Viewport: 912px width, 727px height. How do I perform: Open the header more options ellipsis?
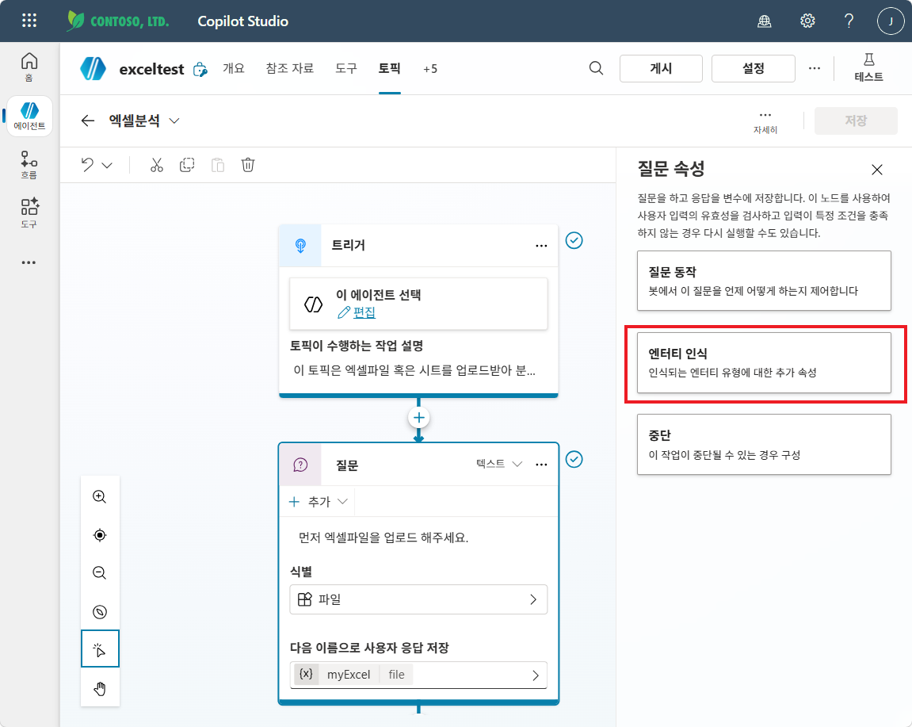(815, 68)
